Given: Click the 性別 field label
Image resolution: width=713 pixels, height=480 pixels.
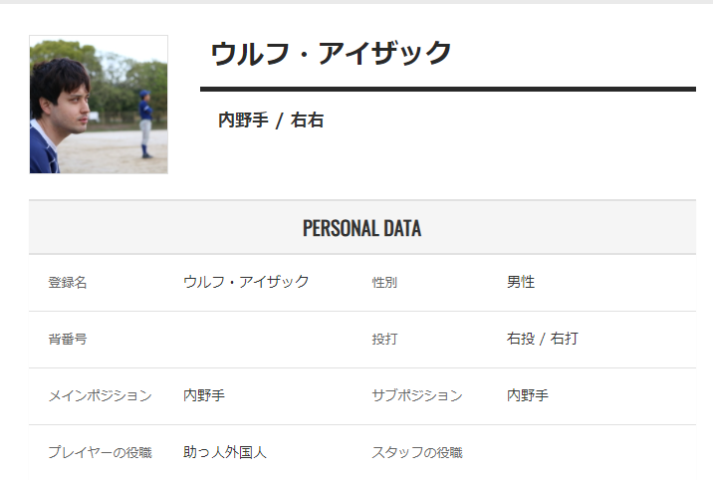Looking at the screenshot, I should coord(384,283).
